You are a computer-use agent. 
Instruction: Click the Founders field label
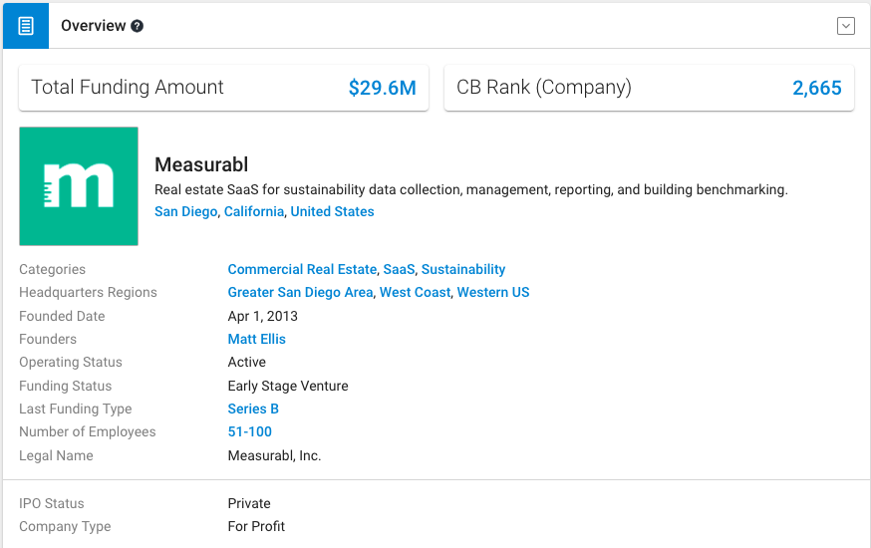point(48,339)
